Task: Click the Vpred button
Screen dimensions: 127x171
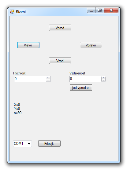Action: 60,28
